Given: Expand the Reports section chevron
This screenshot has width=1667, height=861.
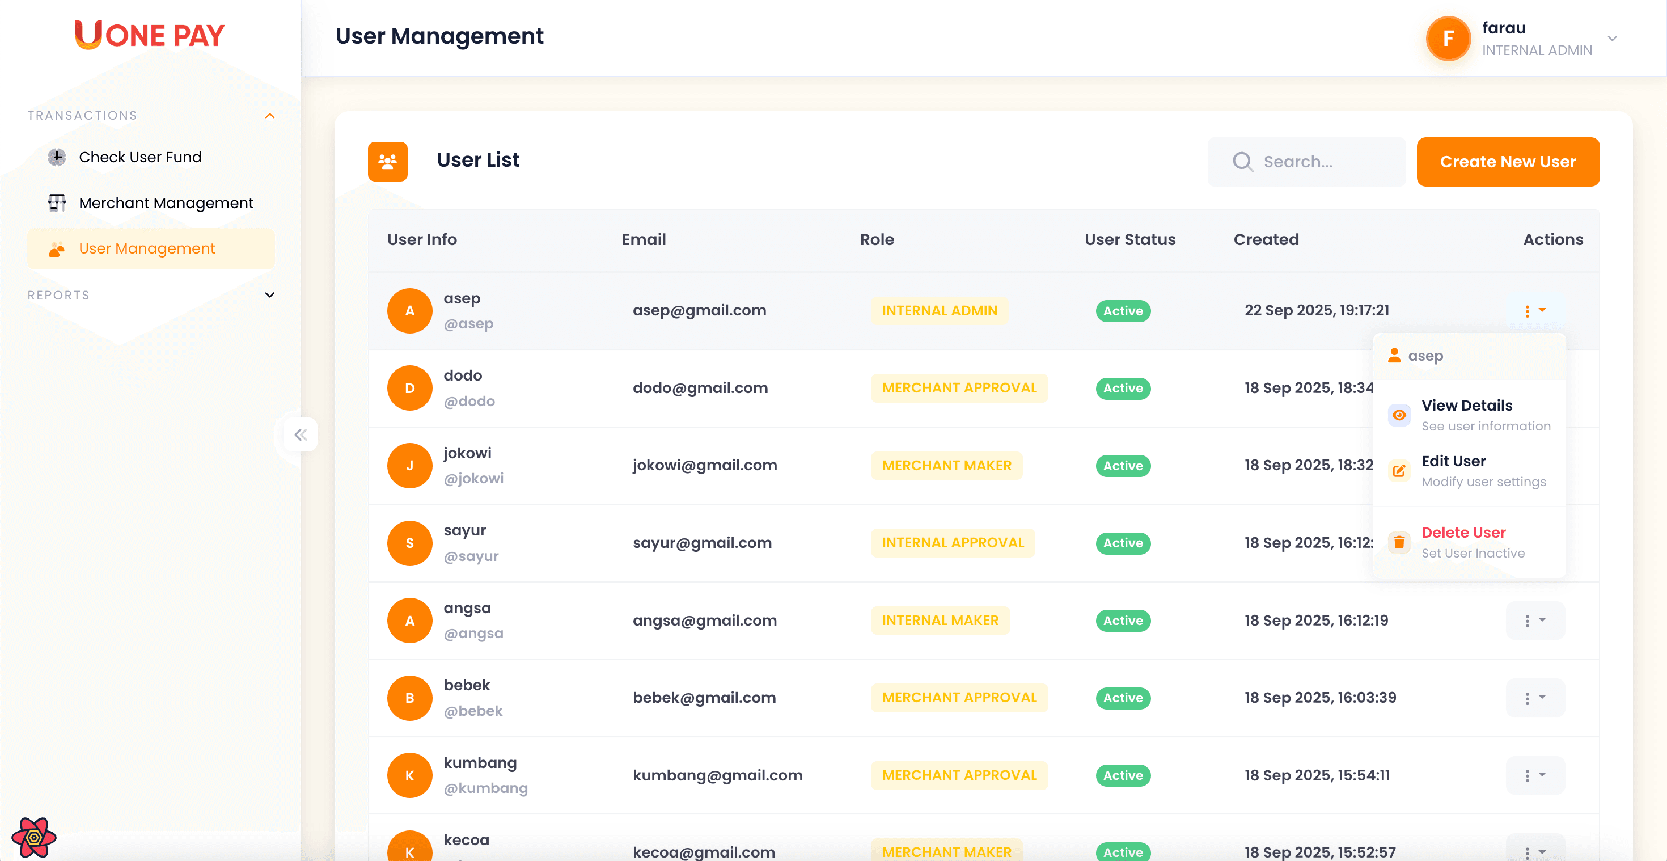Looking at the screenshot, I should (270, 295).
